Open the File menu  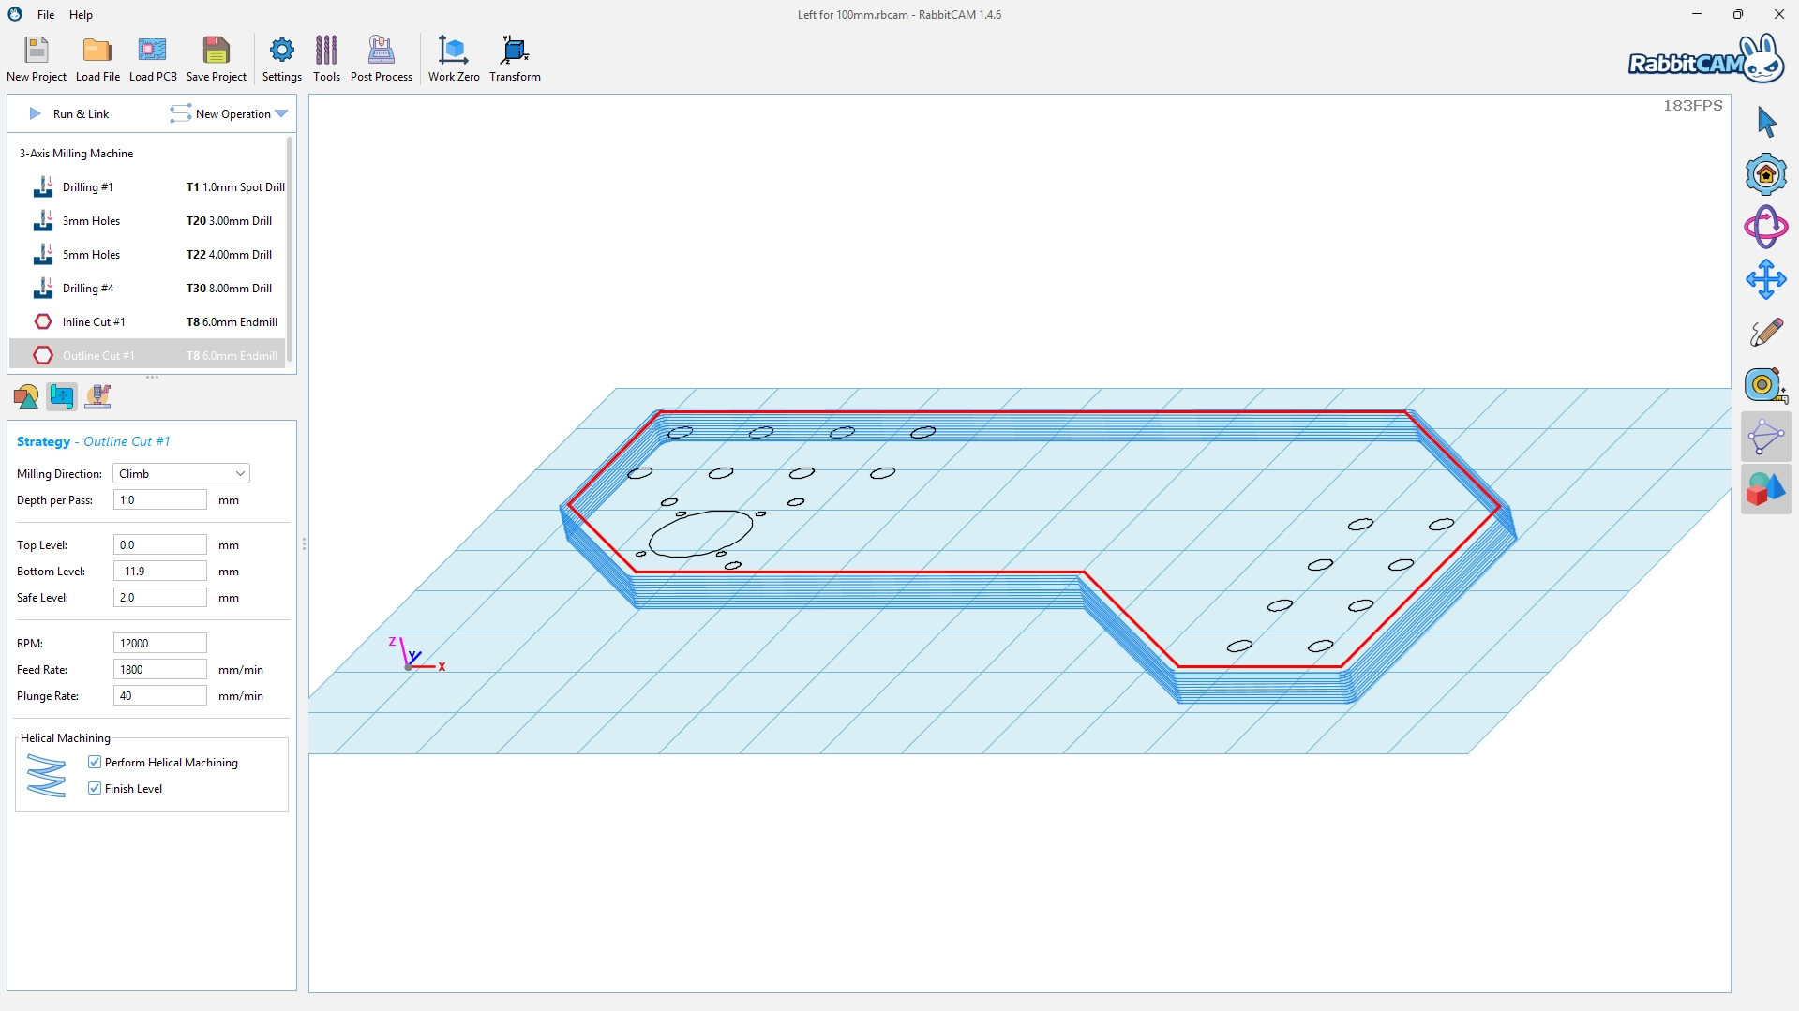coord(46,15)
